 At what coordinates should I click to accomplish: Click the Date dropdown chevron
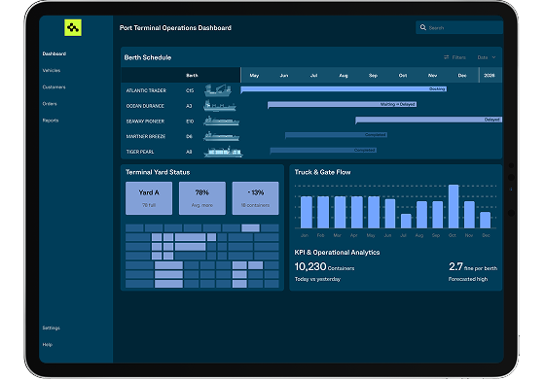(494, 57)
